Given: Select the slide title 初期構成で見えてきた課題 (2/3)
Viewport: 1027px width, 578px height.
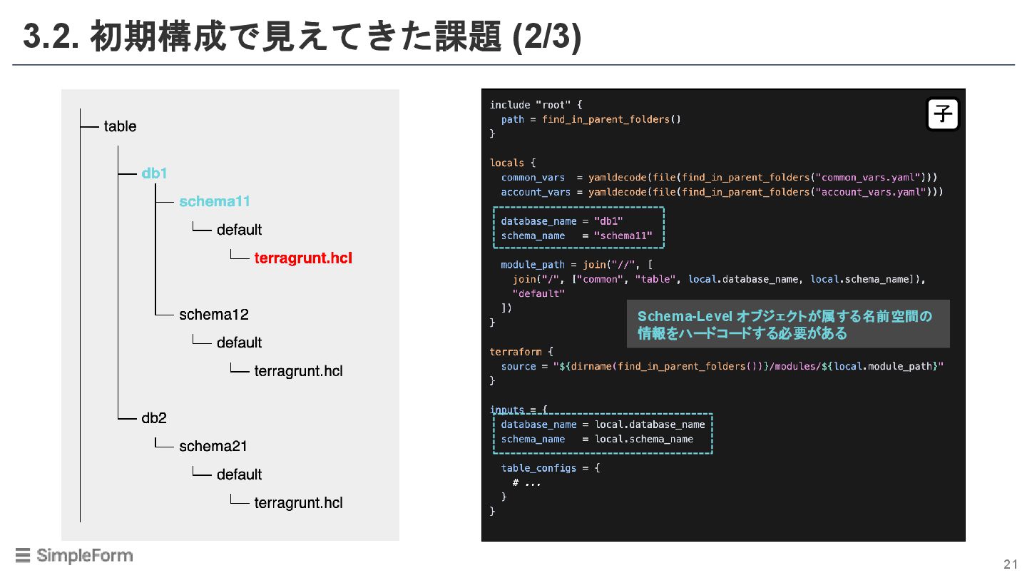Looking at the screenshot, I should click(302, 36).
